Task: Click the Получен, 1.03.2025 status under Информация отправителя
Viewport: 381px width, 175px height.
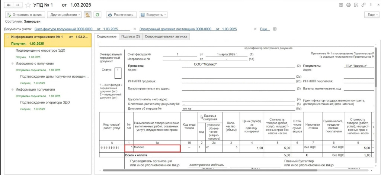Action: point(28,44)
